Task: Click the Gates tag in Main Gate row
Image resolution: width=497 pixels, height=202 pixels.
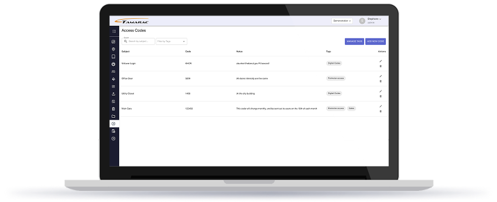Action: [351, 108]
